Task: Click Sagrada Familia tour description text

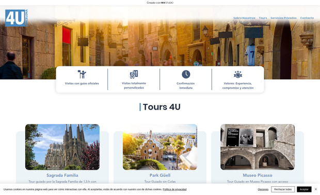Action: point(62,182)
